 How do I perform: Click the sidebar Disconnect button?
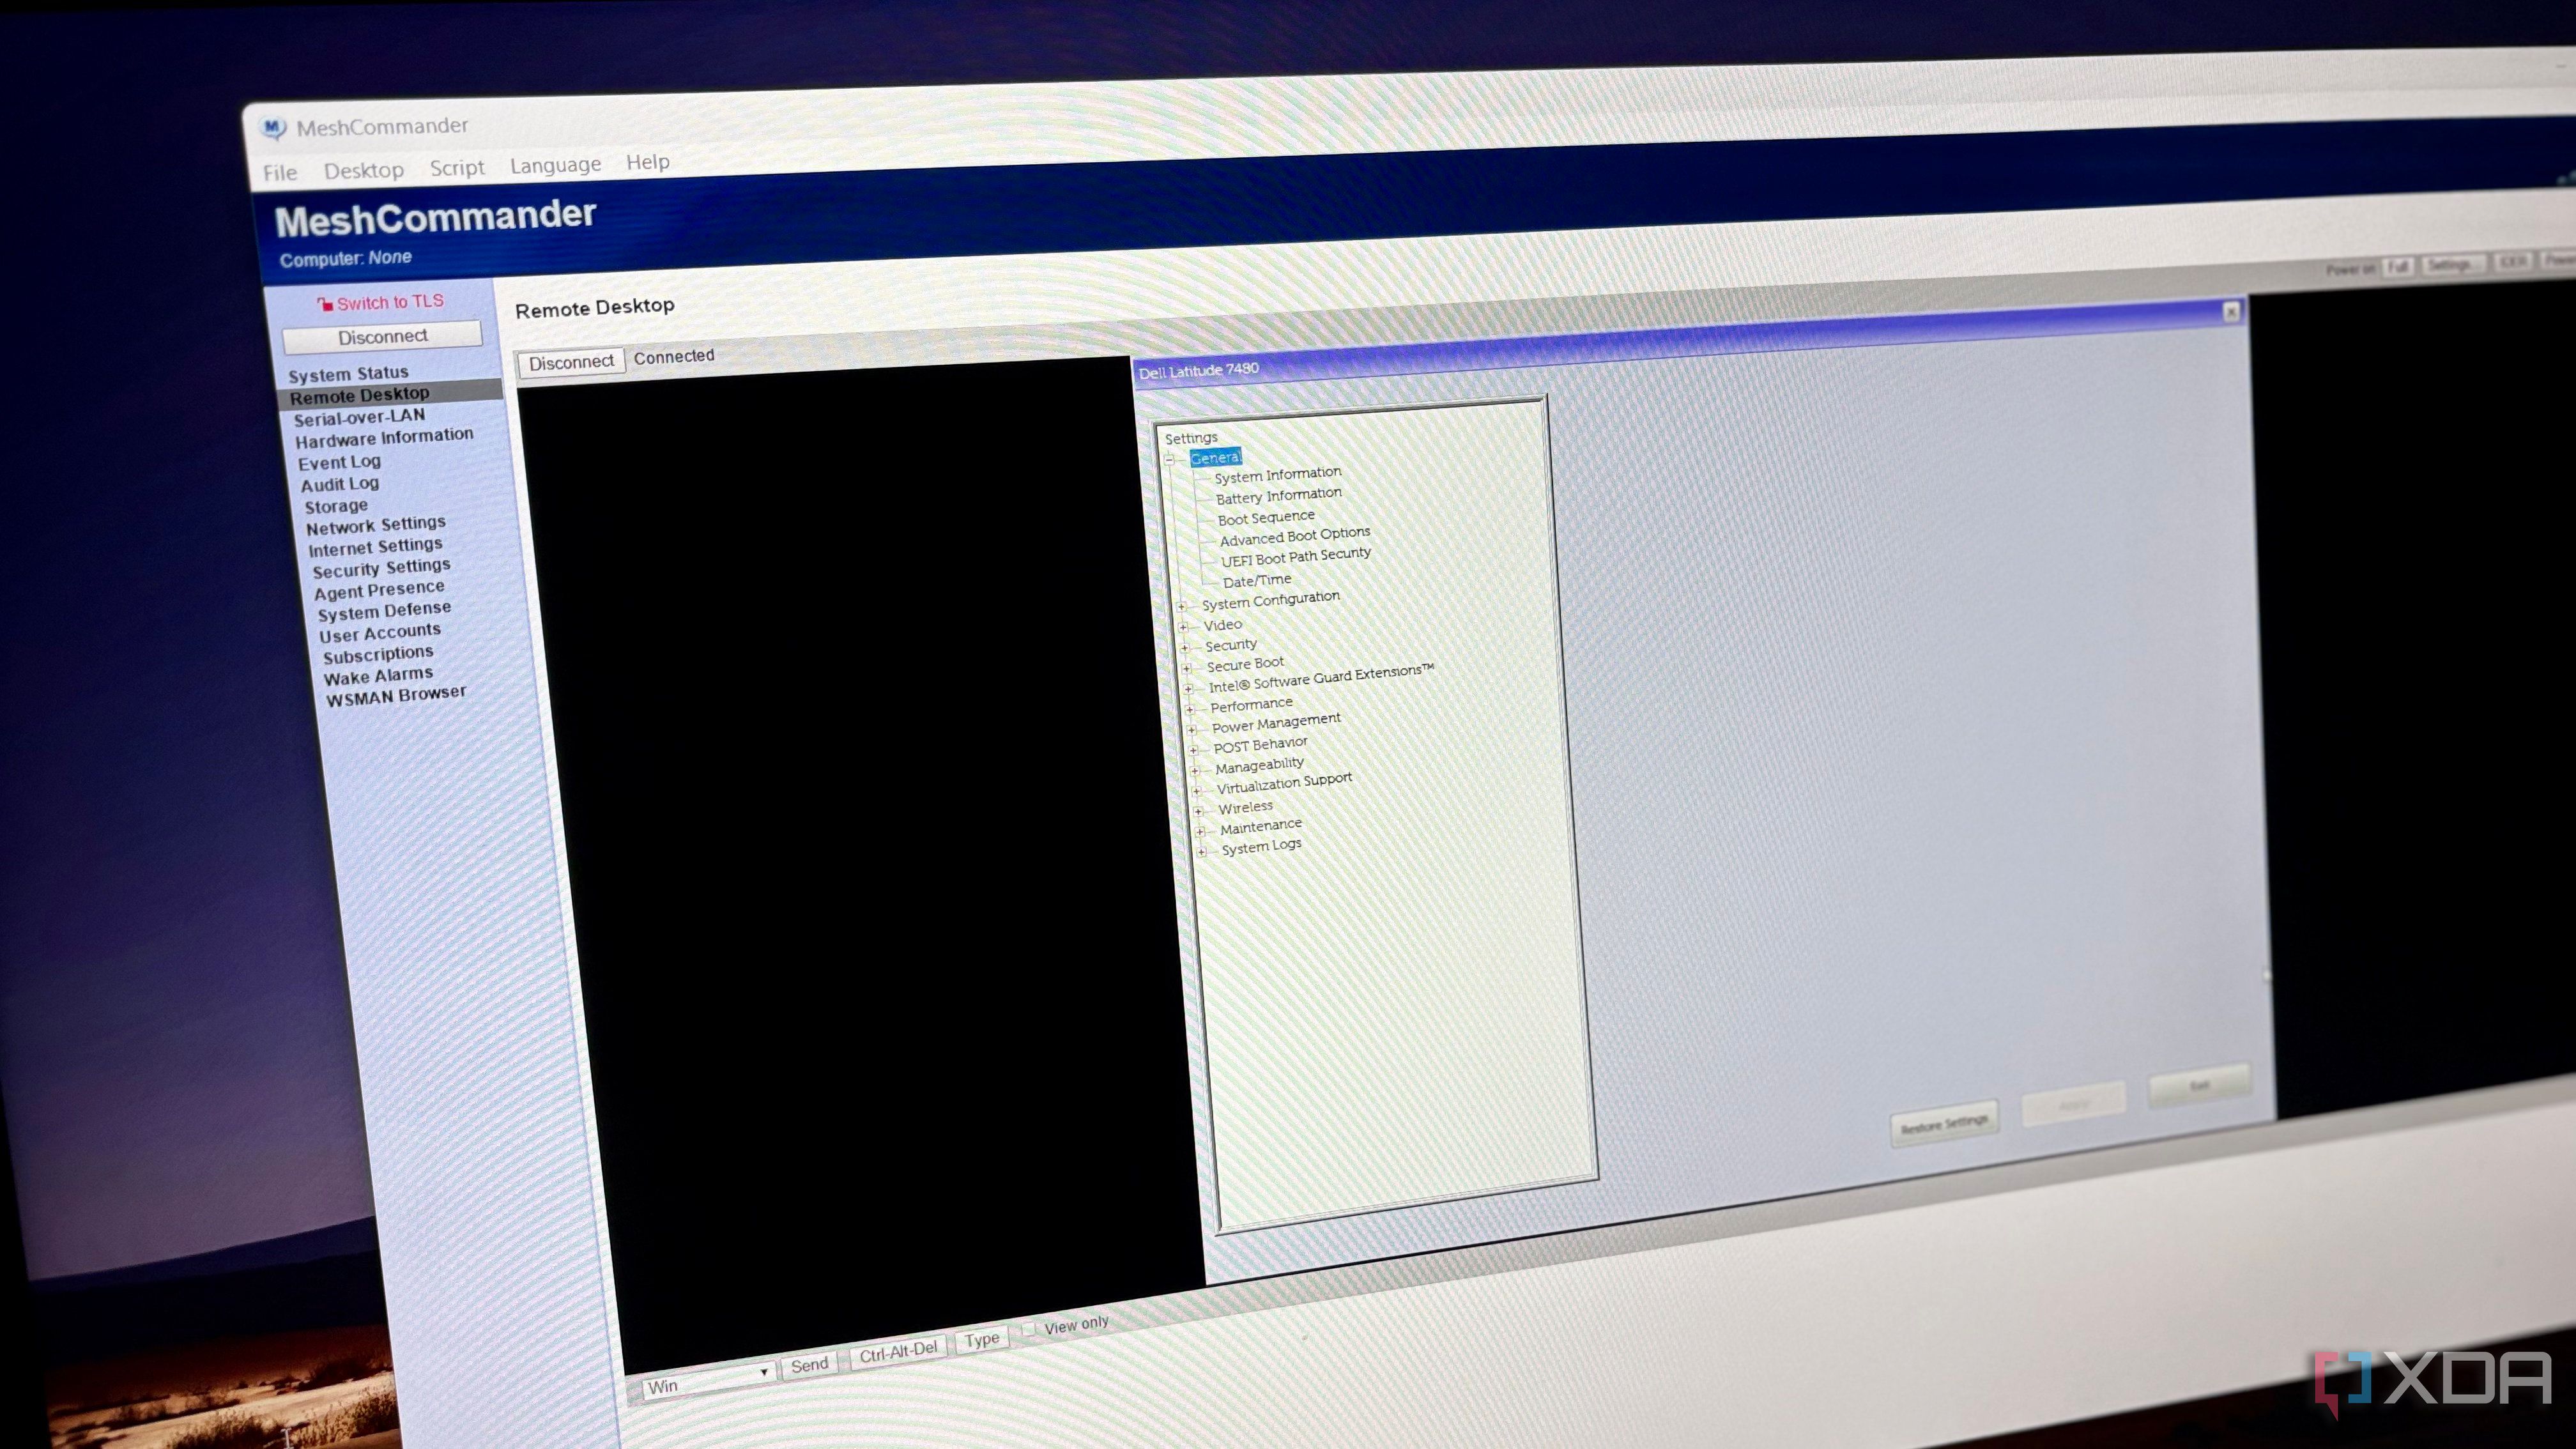tap(382, 337)
